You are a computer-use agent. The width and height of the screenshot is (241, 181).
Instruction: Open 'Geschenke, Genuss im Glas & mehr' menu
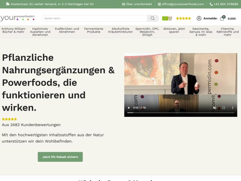tap(201, 32)
